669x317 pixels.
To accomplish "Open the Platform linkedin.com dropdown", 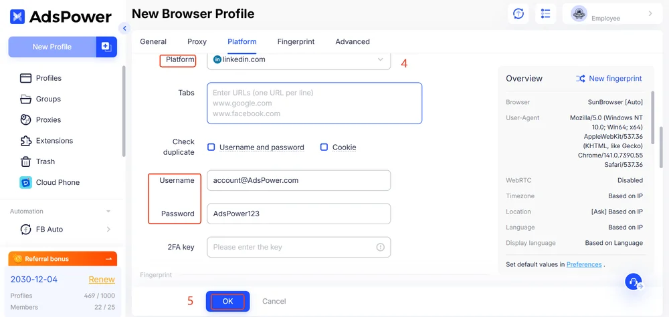I will 298,59.
